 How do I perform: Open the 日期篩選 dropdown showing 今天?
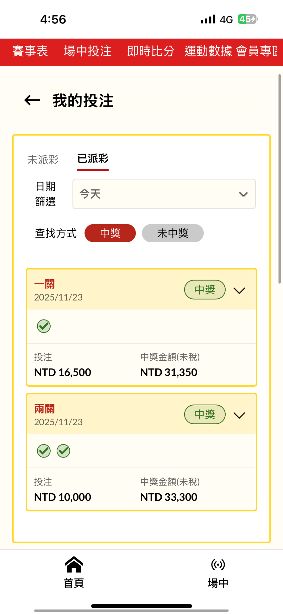(x=164, y=194)
